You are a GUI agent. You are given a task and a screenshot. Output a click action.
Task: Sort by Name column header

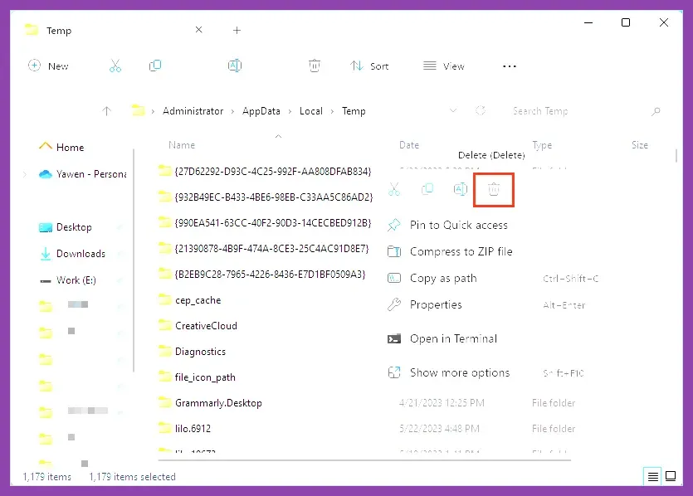pyautogui.click(x=182, y=145)
